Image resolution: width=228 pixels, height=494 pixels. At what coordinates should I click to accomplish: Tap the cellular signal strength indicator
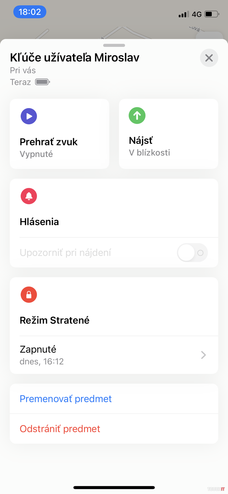click(x=183, y=14)
